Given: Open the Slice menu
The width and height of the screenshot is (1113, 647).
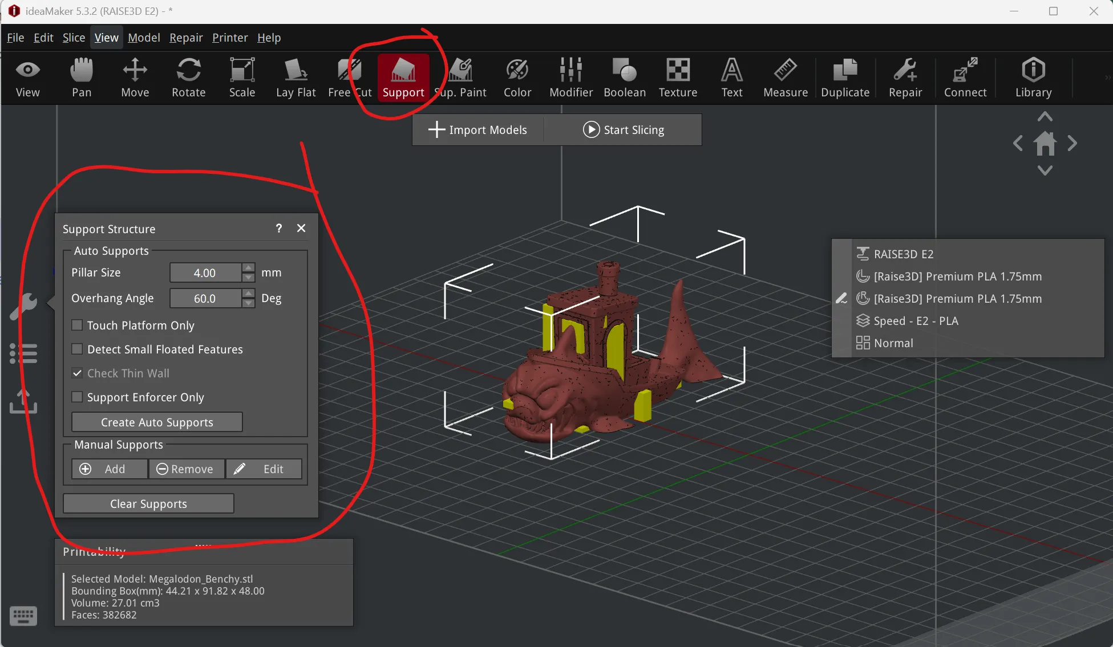Looking at the screenshot, I should coord(74,38).
